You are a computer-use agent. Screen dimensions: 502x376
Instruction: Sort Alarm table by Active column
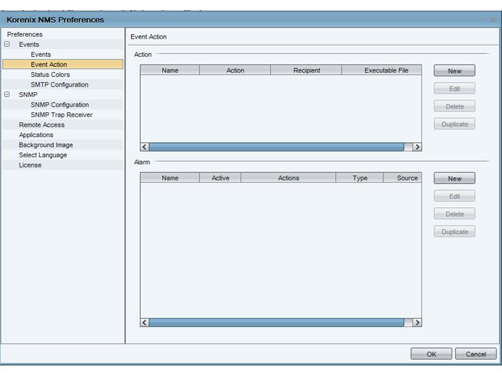coord(220,178)
